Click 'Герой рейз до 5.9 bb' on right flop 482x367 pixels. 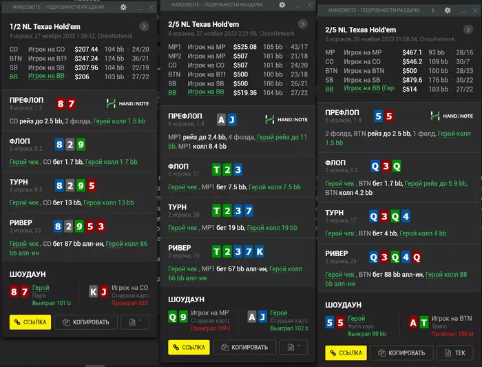[436, 183]
